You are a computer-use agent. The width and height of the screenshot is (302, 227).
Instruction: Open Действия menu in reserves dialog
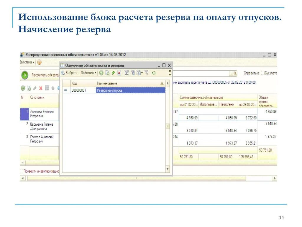tap(88, 73)
